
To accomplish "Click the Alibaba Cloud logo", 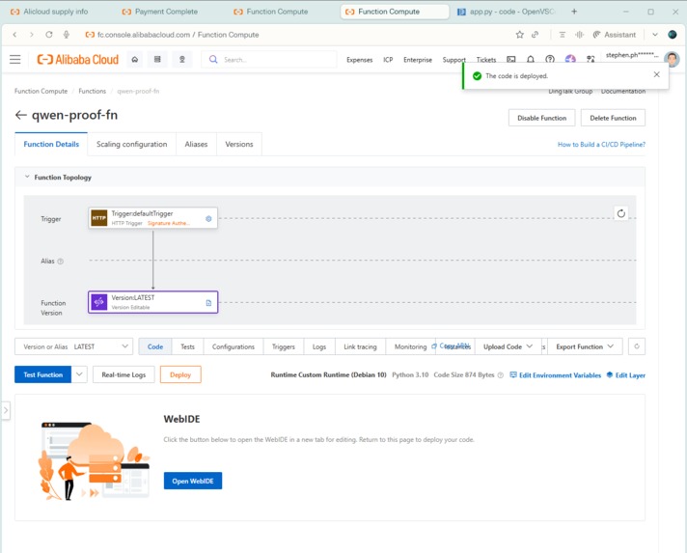I will click(x=77, y=59).
